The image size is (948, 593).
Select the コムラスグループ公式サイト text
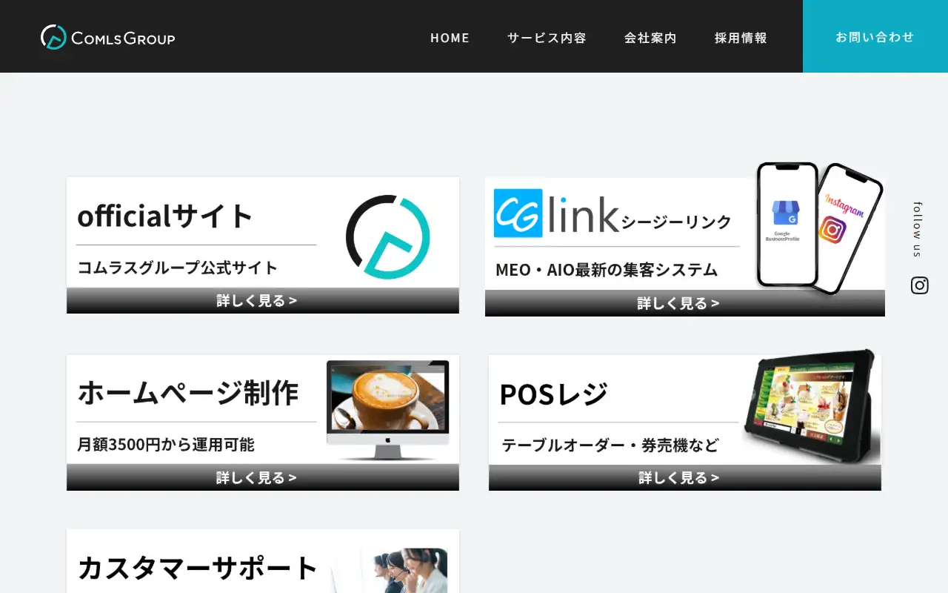point(178,268)
